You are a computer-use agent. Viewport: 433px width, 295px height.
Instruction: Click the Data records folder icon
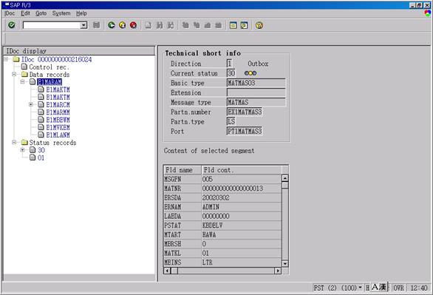click(24, 74)
